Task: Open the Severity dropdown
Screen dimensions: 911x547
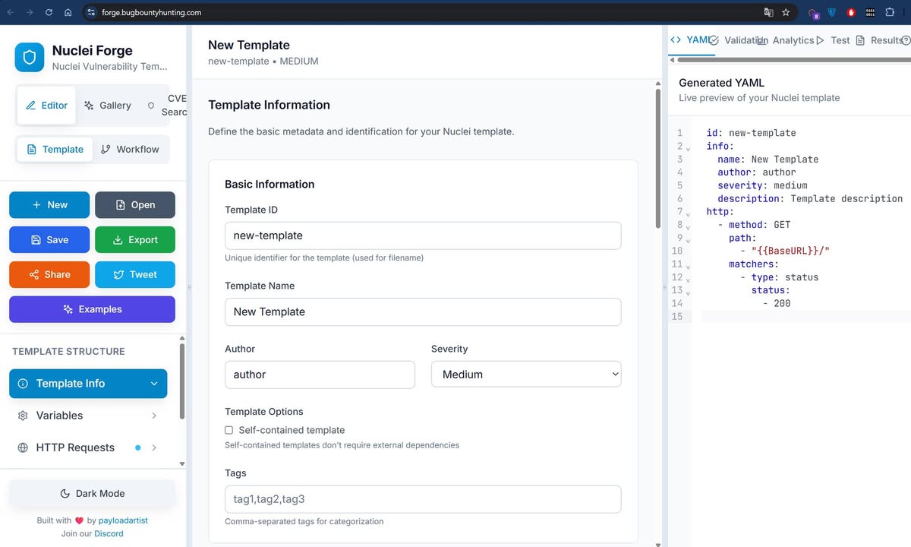Action: tap(526, 374)
